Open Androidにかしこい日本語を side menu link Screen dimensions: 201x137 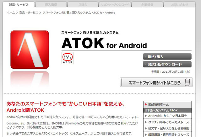pos(167,116)
